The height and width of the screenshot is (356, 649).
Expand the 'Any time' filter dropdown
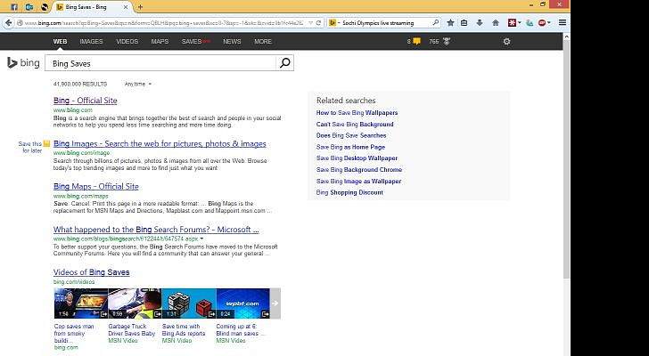tap(137, 84)
